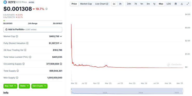This screenshot has width=192, height=96.
Task: Click info icon beside Circulating Supply value
Action: coord(61,64)
